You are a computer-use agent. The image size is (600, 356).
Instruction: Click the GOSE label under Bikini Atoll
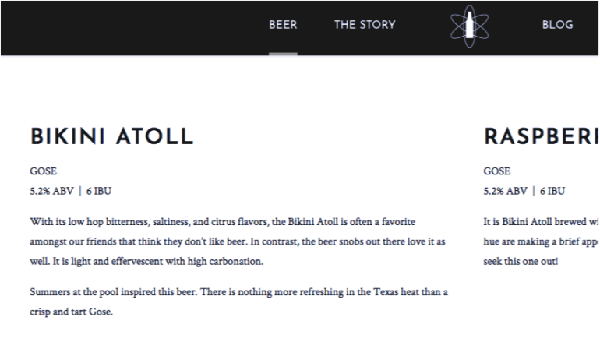(43, 171)
